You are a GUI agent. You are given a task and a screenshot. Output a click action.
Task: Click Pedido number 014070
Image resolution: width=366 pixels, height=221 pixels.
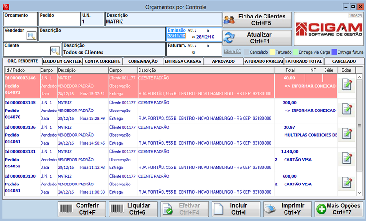click(x=13, y=117)
